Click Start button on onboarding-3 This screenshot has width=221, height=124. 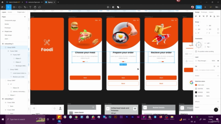pyautogui.click(x=161, y=78)
